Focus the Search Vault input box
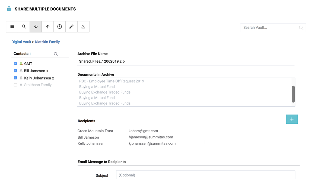This screenshot has height=179, width=312. tap(270, 27)
